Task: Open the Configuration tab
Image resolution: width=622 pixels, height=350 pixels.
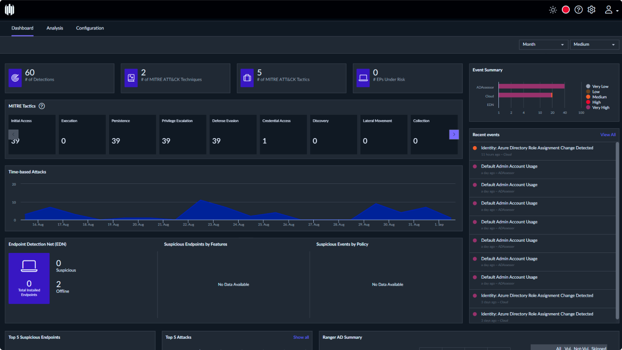Action: tap(90, 28)
